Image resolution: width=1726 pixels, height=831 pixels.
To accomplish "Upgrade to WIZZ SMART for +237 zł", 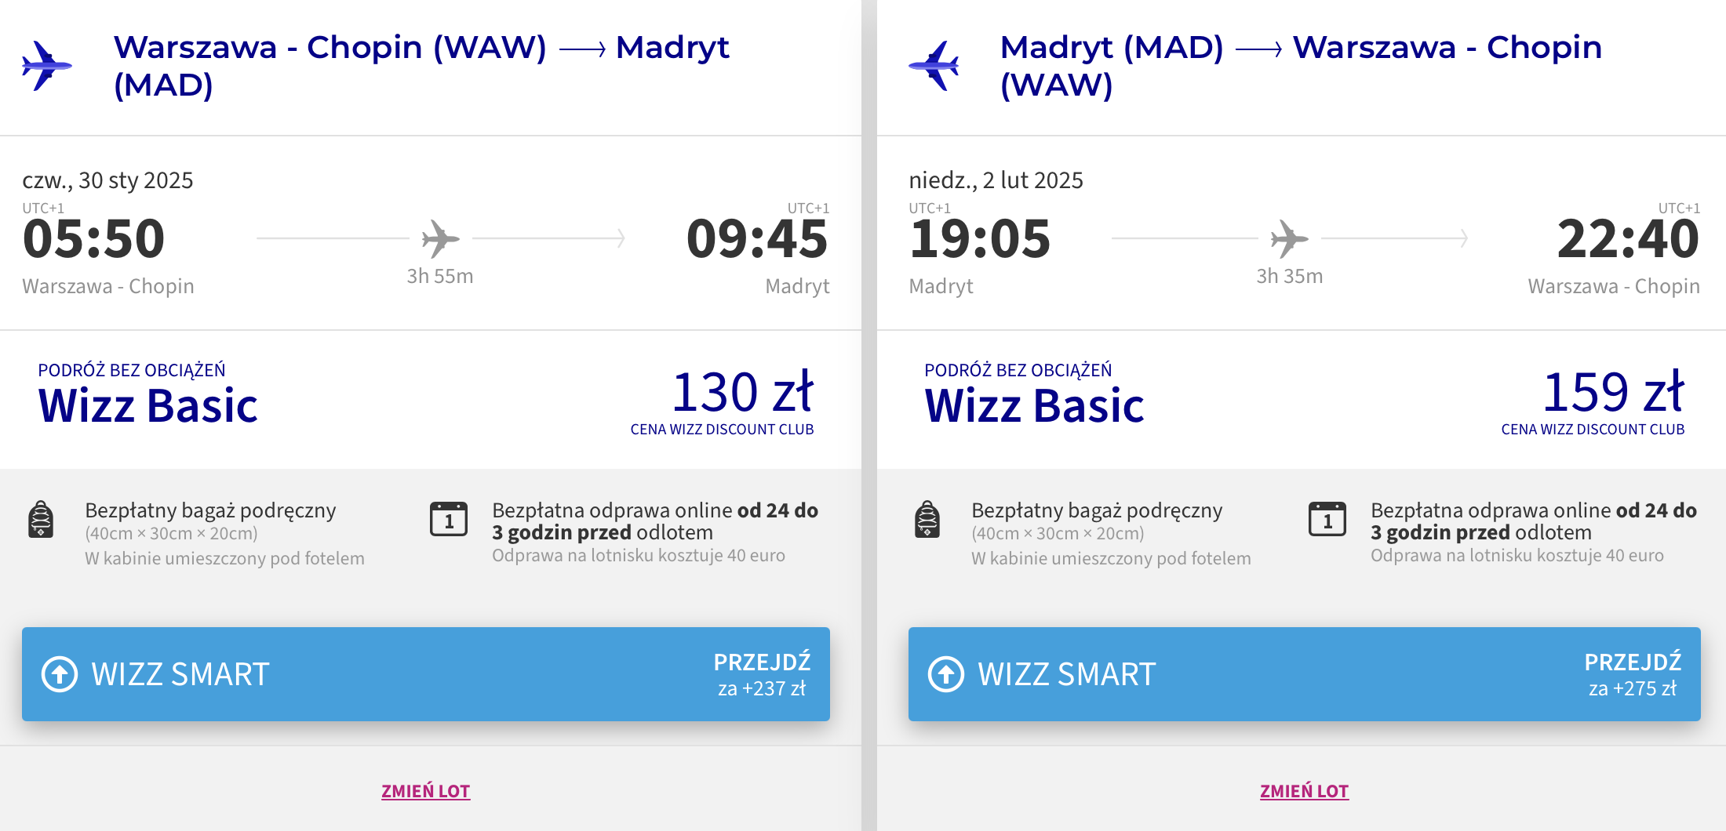I will (x=426, y=674).
